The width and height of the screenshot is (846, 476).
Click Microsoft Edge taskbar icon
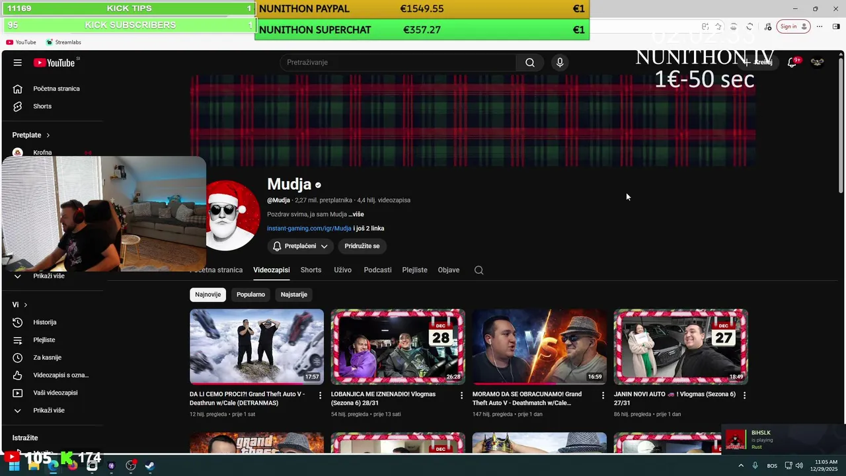click(54, 465)
